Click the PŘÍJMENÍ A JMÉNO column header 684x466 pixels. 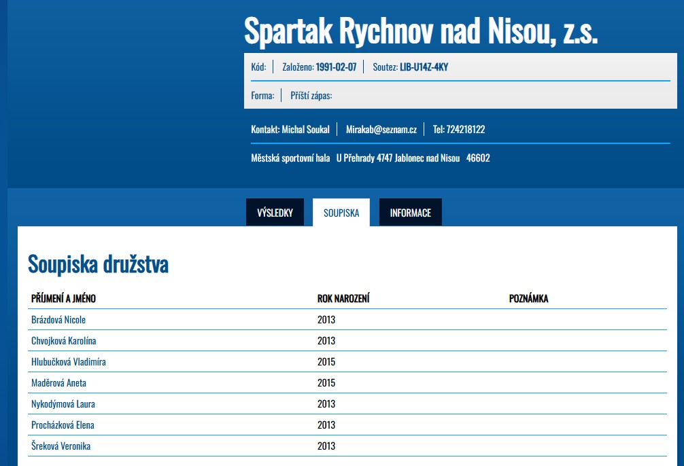[x=68, y=299]
